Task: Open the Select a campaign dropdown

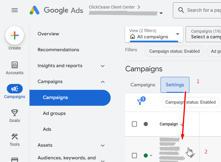Action: click(x=203, y=34)
